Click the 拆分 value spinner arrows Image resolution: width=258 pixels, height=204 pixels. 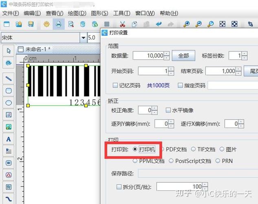205,187
